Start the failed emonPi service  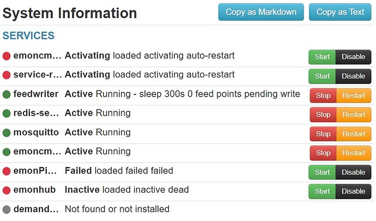click(322, 172)
